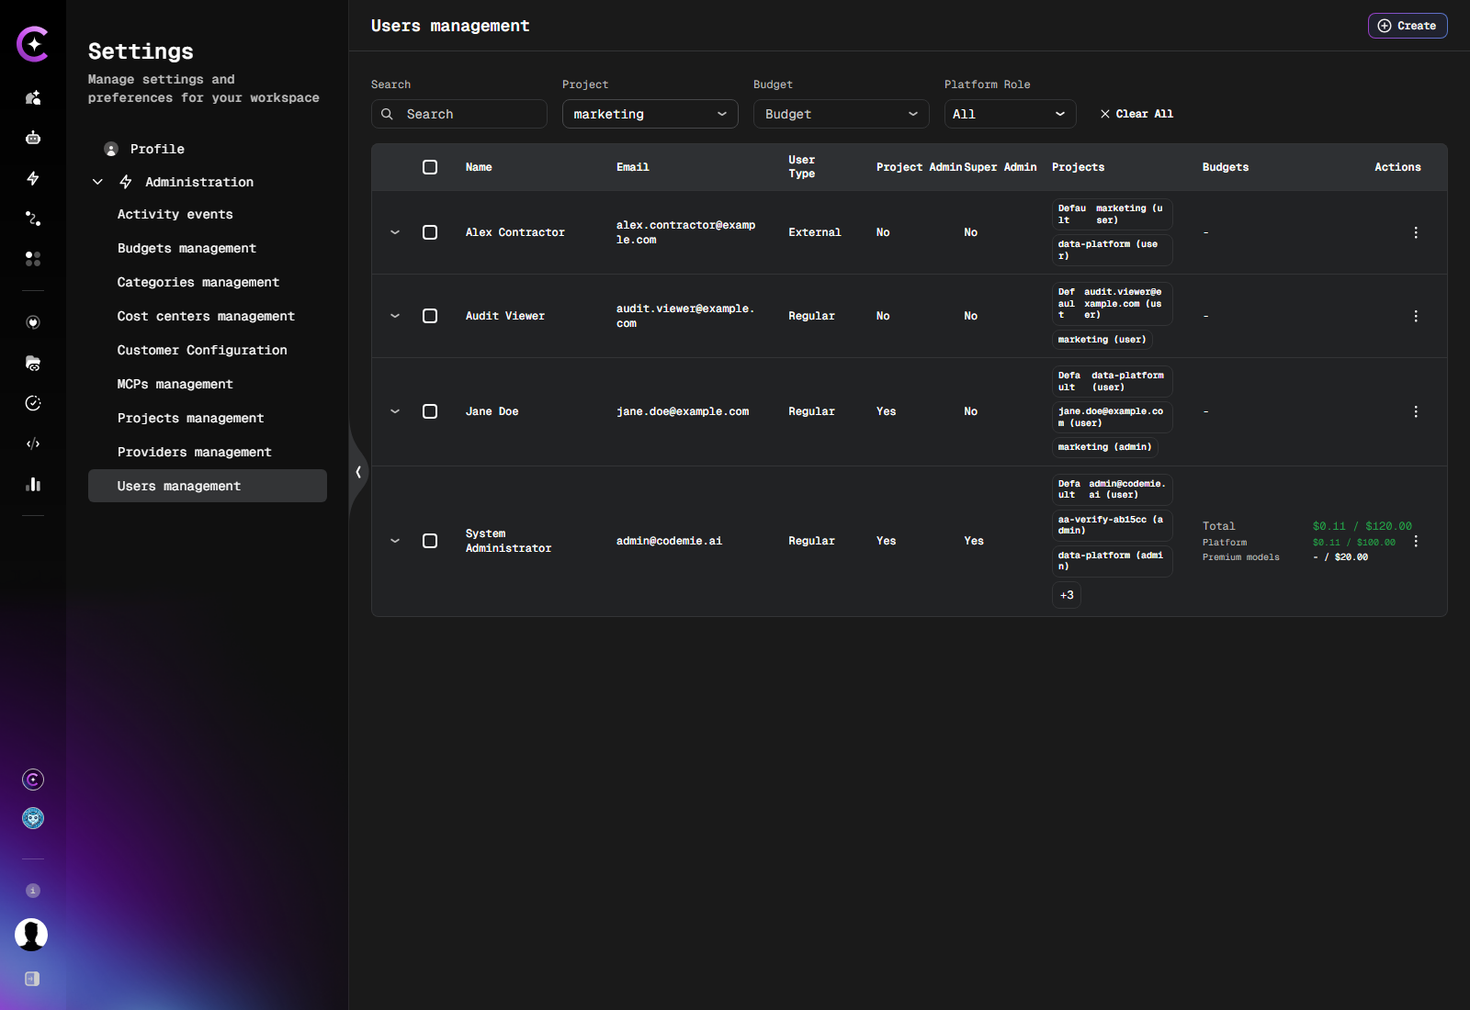The width and height of the screenshot is (1470, 1010).
Task: Click the lightning bolt icon in the left rail
Action: pyautogui.click(x=33, y=178)
